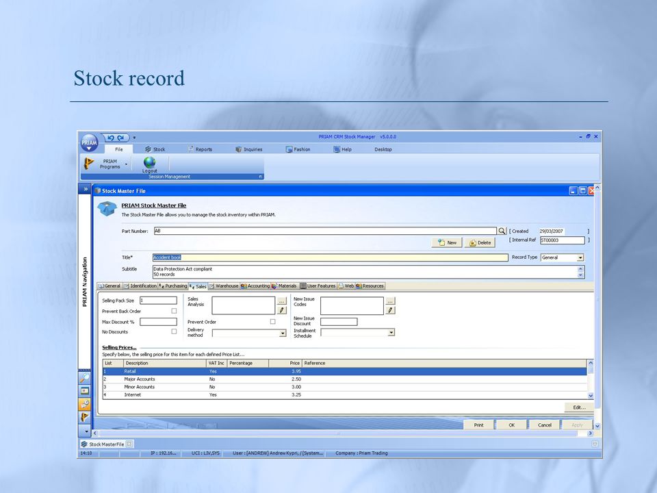Toggle the Prevent Order checkbox
657x493 pixels.
[273, 322]
